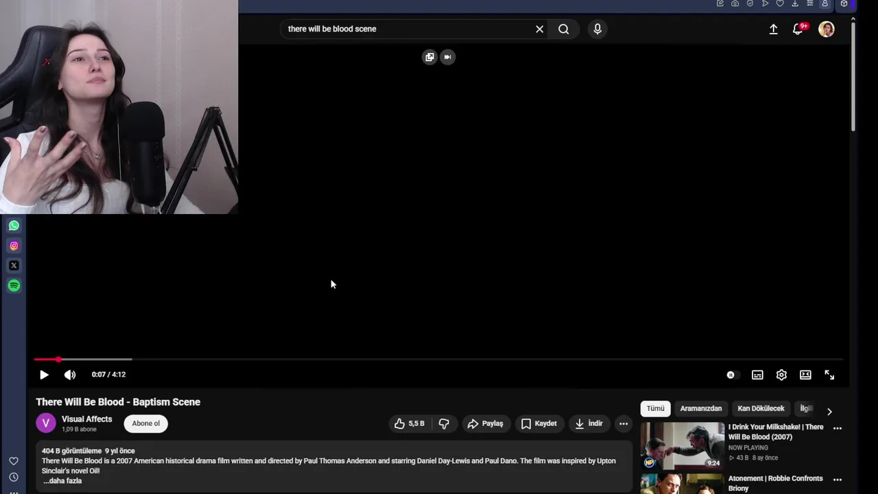
Task: Open options menu for Atonement video
Action: click(838, 480)
